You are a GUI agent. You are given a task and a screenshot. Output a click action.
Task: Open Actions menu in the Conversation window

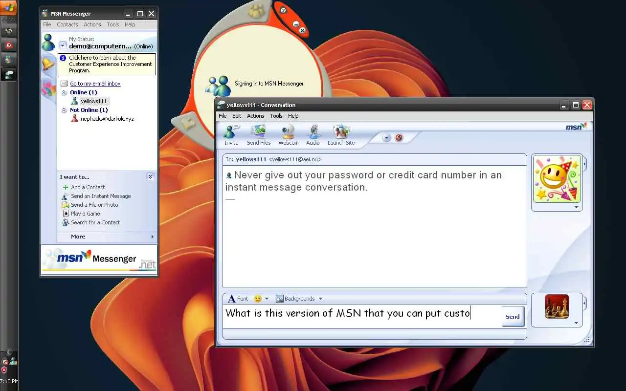255,116
